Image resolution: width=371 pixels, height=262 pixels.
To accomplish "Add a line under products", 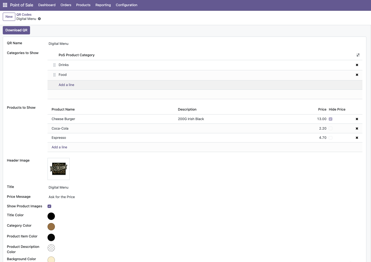I will (x=59, y=147).
